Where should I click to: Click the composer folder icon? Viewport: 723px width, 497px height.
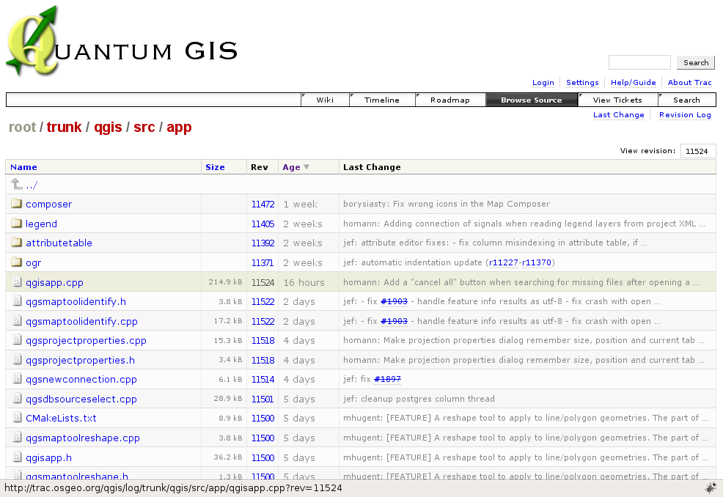pos(17,203)
